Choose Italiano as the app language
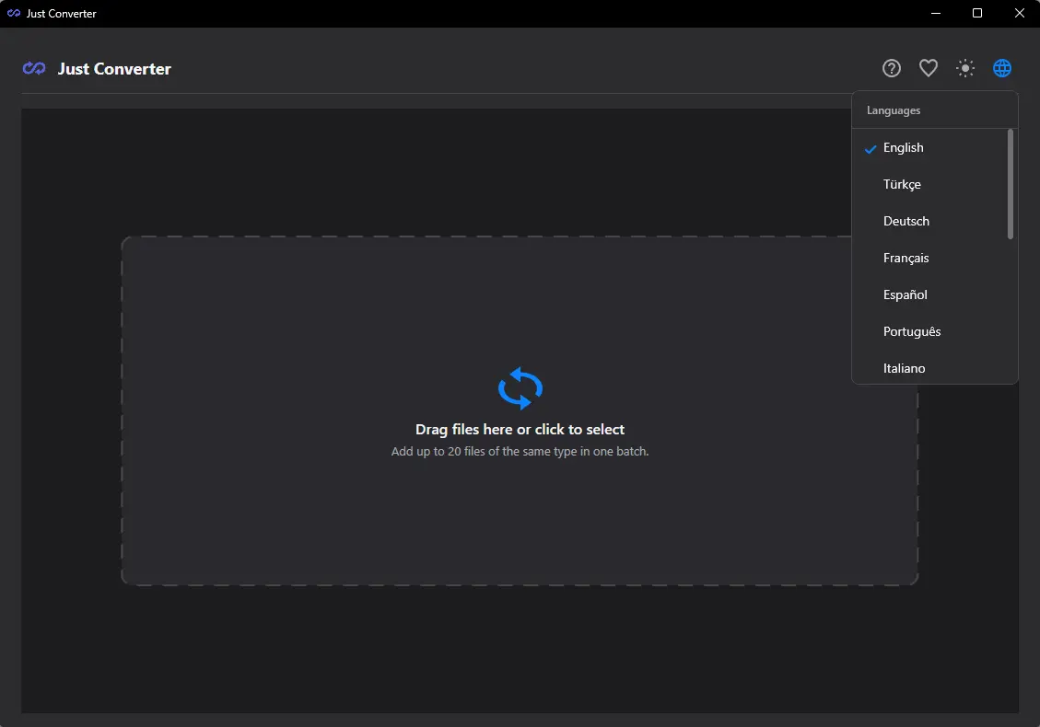The width and height of the screenshot is (1040, 727). [x=904, y=368]
